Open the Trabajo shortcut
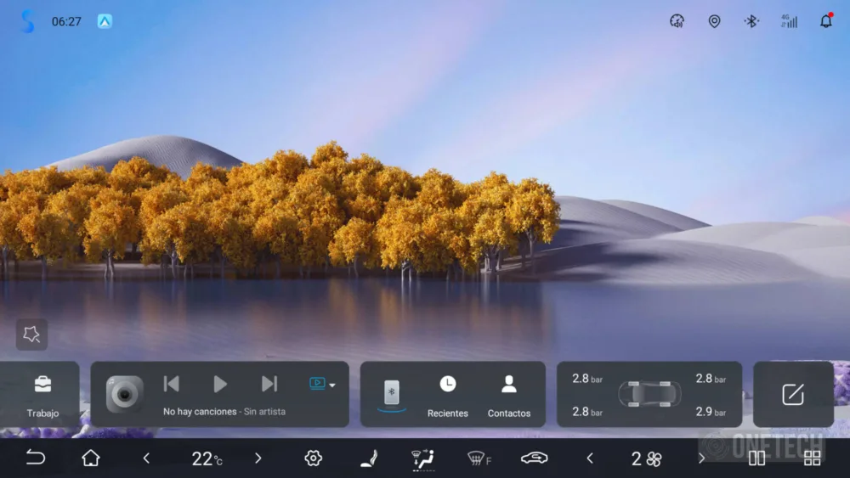 (42, 395)
